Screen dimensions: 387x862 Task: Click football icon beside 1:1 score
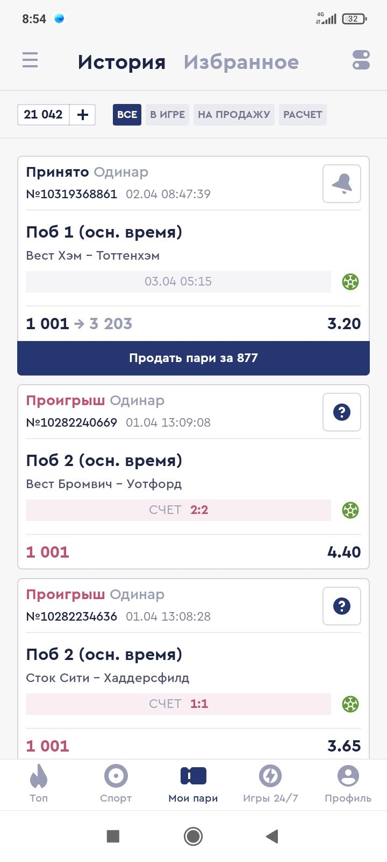click(x=350, y=704)
